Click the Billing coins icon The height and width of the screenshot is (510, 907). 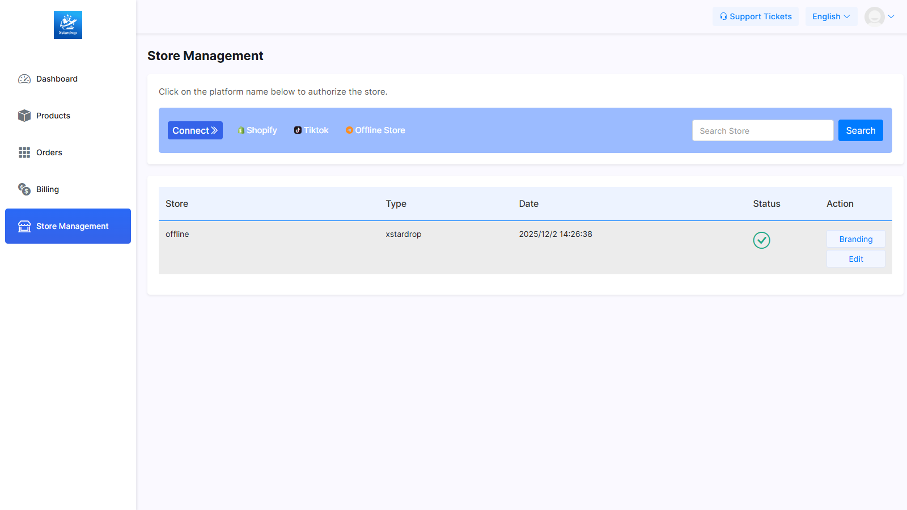(x=24, y=189)
